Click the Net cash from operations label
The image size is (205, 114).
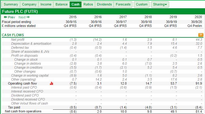click(23, 111)
